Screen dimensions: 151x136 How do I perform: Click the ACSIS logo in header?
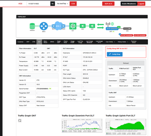click(x=20, y=4)
